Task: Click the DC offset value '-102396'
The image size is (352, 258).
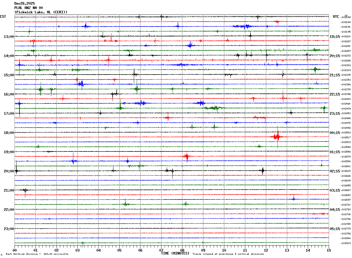Action: pos(346,94)
